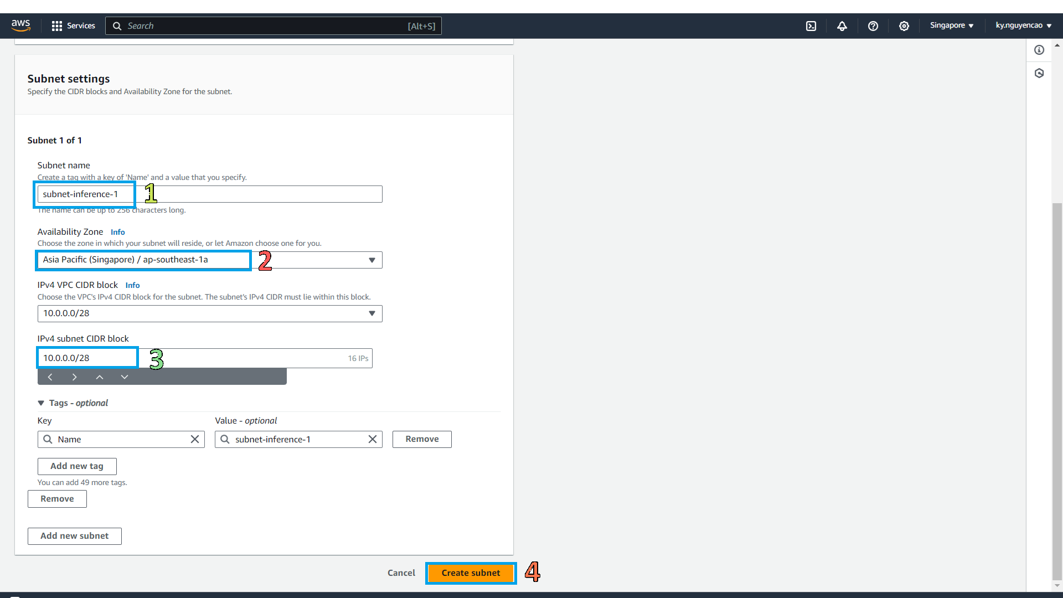Open the Info link beside IPv4 VPC CIDR block

click(x=132, y=285)
